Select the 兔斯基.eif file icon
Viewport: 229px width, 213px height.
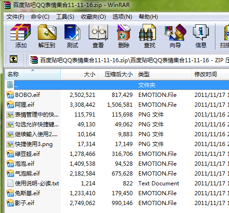pyautogui.click(x=10, y=193)
